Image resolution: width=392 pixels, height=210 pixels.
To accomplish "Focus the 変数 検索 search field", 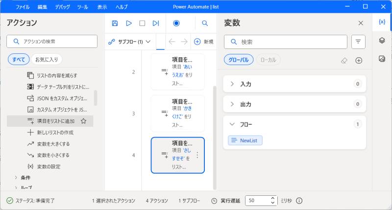I will coord(286,42).
